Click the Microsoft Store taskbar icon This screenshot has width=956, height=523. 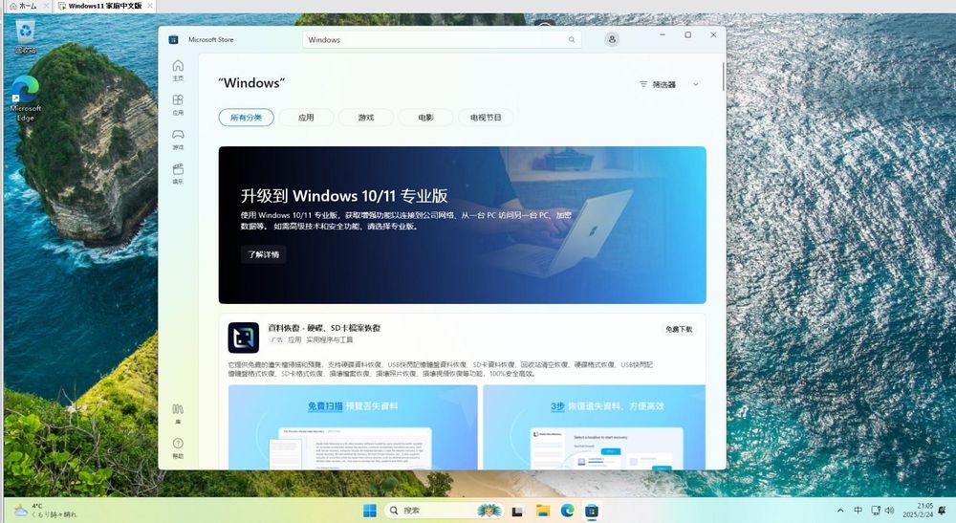pyautogui.click(x=592, y=511)
